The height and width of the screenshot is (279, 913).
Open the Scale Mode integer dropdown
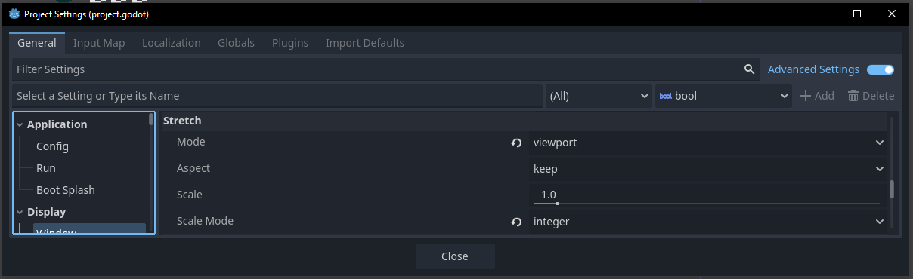707,222
